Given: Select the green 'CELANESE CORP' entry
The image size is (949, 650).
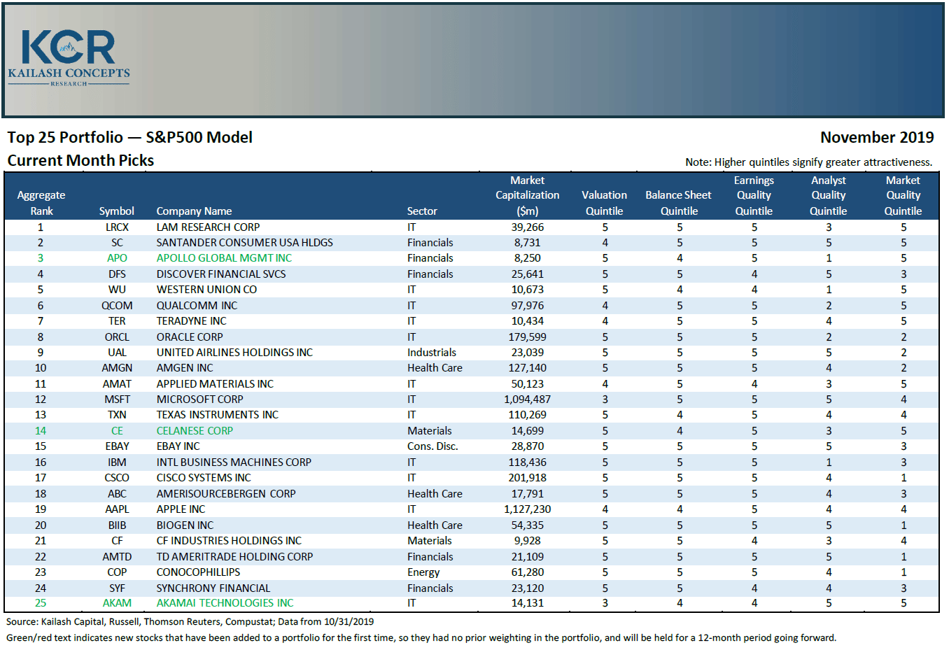Looking at the screenshot, I should coord(195,431).
